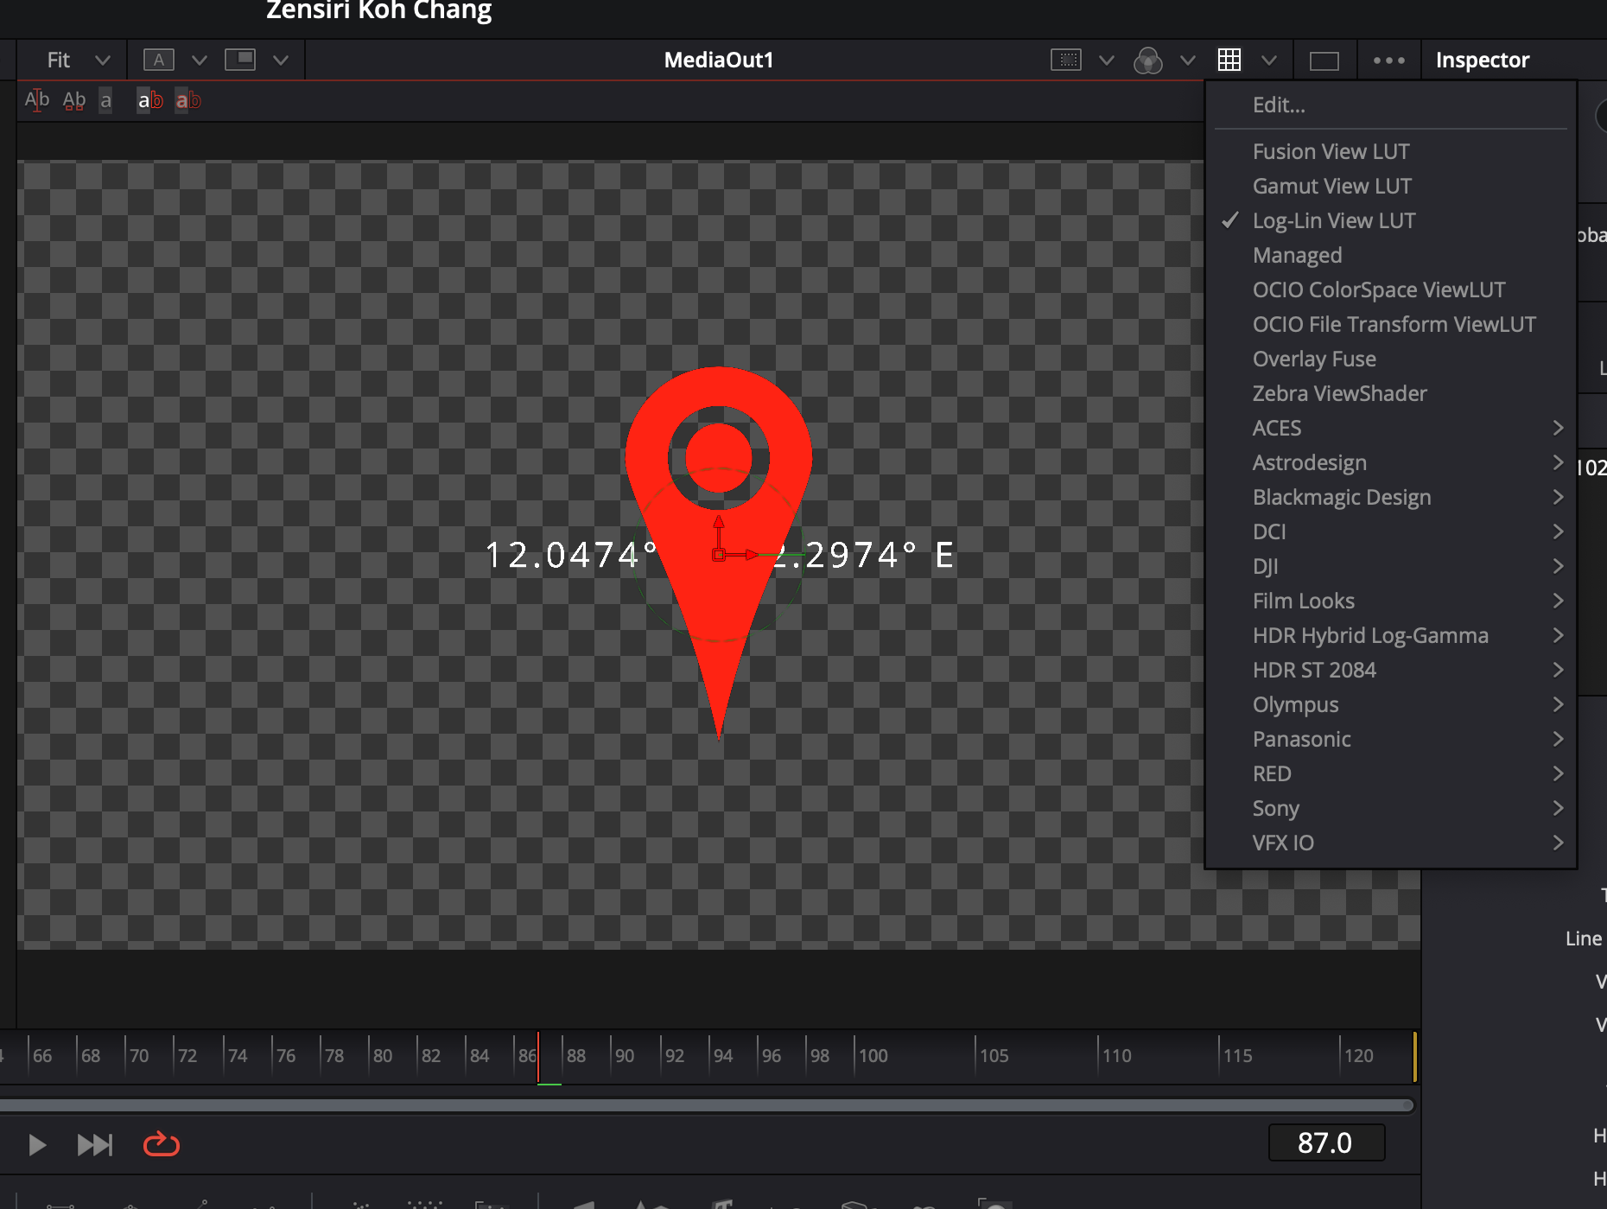Image resolution: width=1607 pixels, height=1209 pixels.
Task: Click the viewer layout split icon
Action: 240,60
